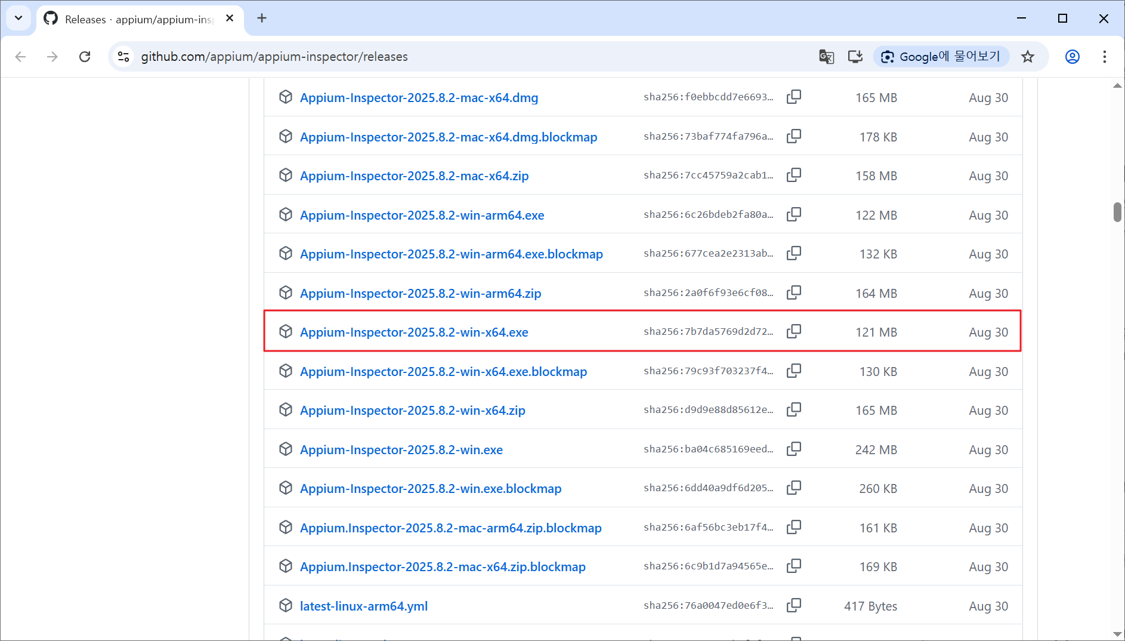
Task: Bookmark this page with the star icon
Action: [x=1027, y=57]
